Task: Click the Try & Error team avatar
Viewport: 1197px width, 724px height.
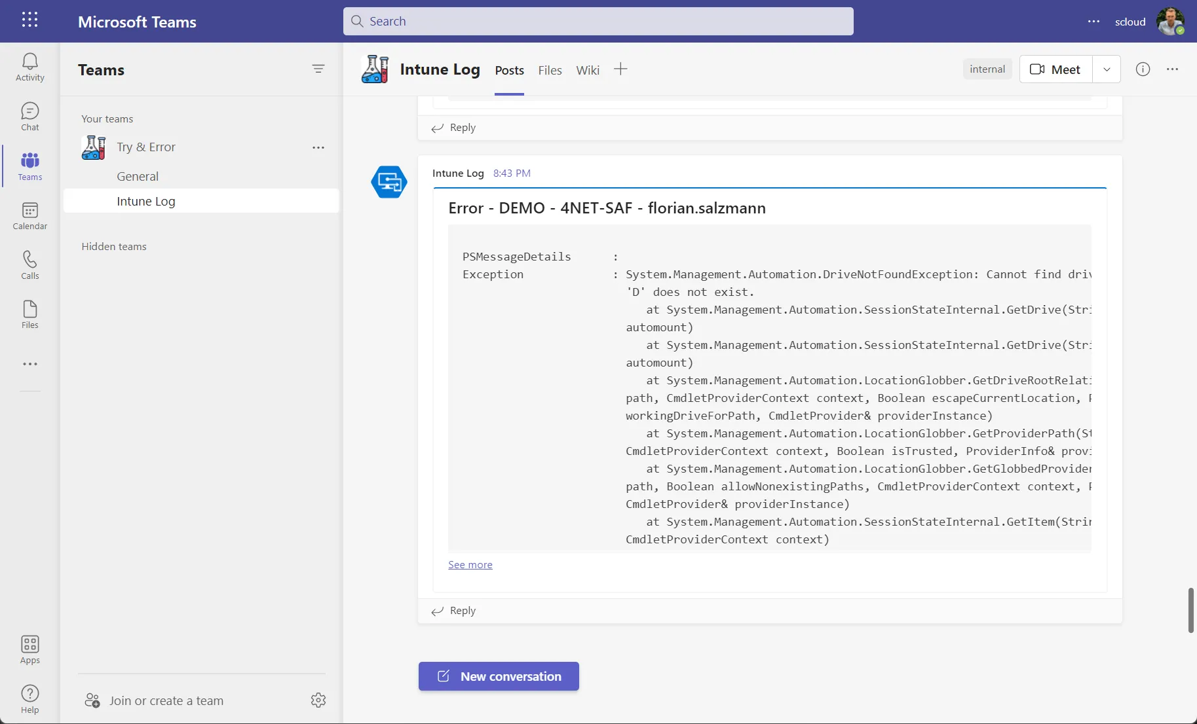Action: tap(93, 147)
